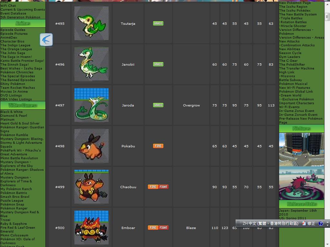The width and height of the screenshot is (330, 247).
Task: Select the Blaze ability text
Action: (191, 228)
